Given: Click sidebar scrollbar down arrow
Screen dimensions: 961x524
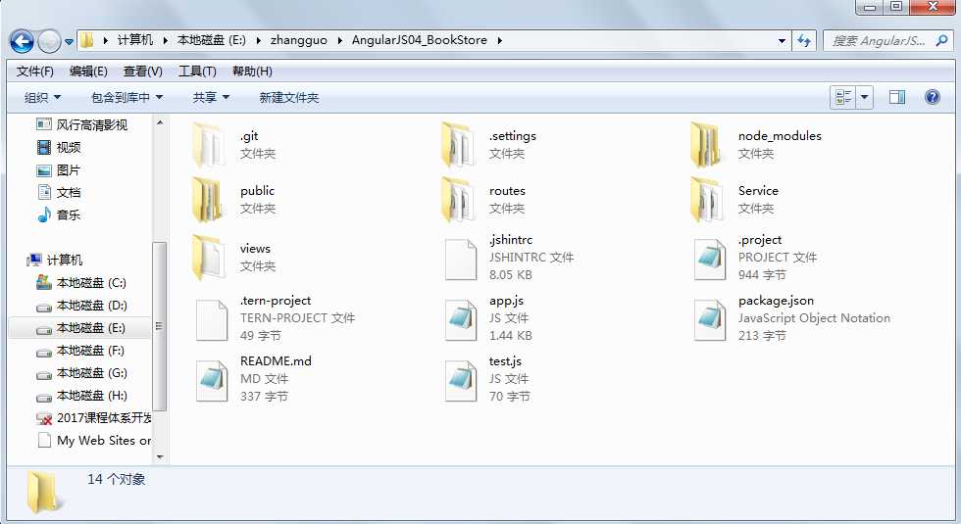Looking at the screenshot, I should (x=159, y=456).
